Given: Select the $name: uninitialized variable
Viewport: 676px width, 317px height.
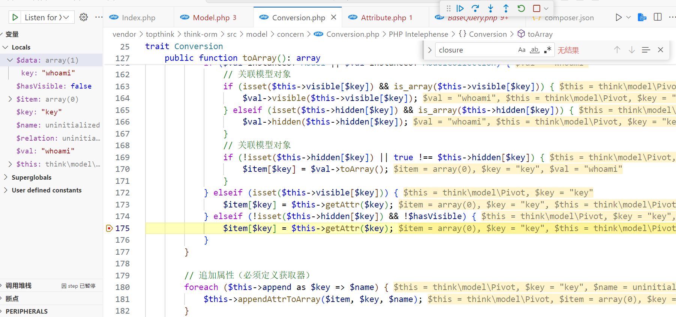Looking at the screenshot, I should coord(51,125).
